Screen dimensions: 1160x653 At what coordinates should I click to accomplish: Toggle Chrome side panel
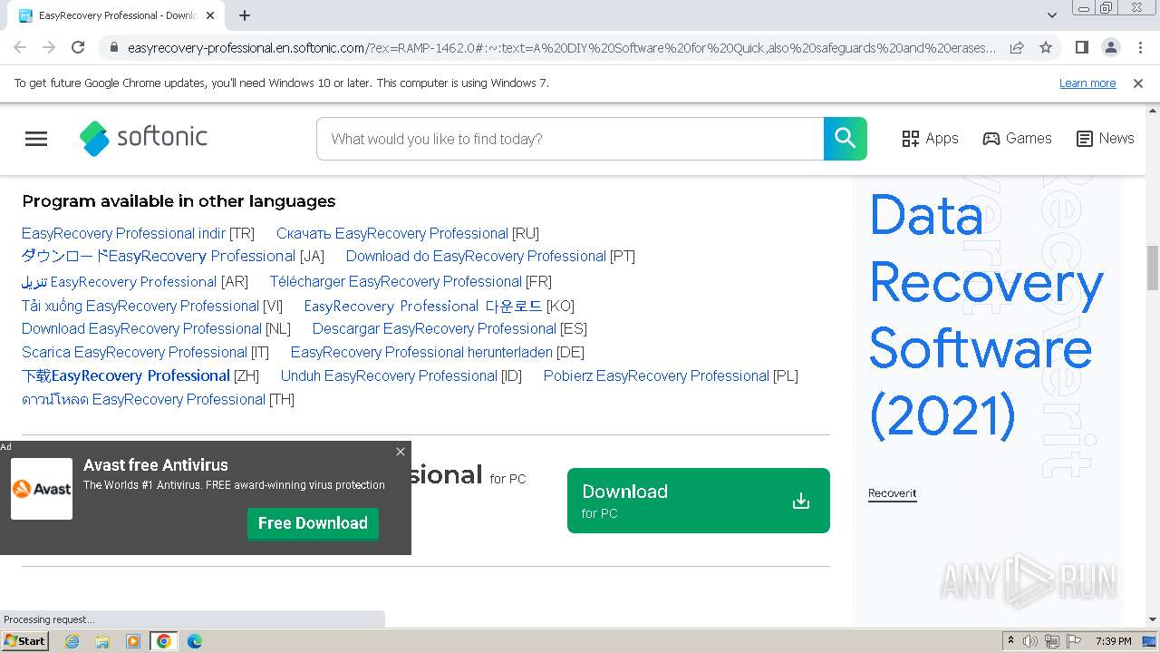pos(1081,47)
